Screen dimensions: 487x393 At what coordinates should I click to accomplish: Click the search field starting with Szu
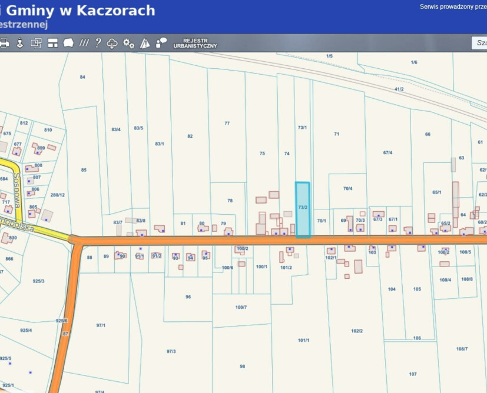tap(479, 43)
